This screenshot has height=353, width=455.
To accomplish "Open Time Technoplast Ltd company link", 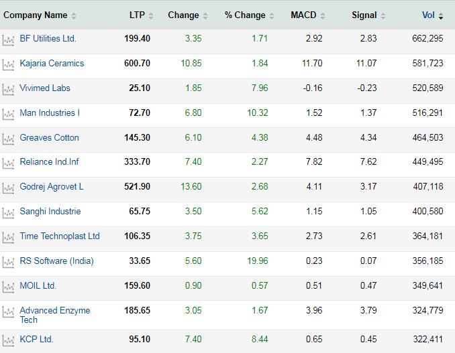I will point(60,236).
